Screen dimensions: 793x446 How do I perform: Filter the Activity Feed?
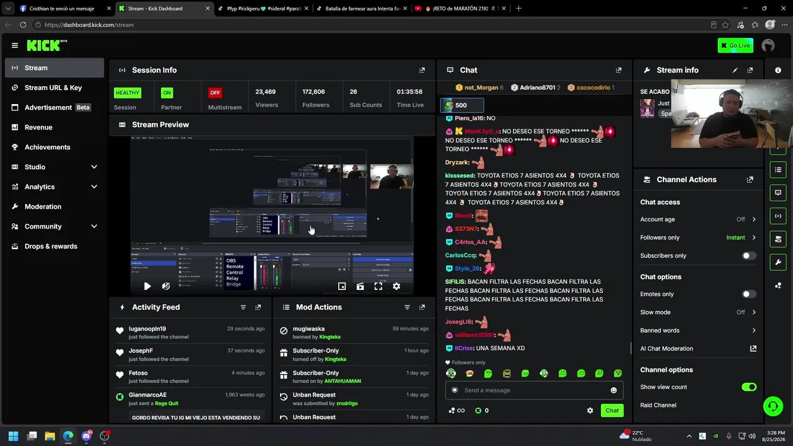pos(243,307)
